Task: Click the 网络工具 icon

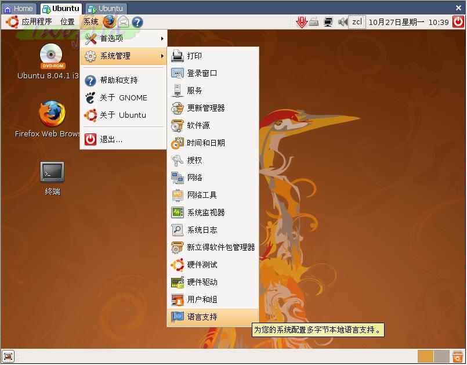Action: [178, 195]
